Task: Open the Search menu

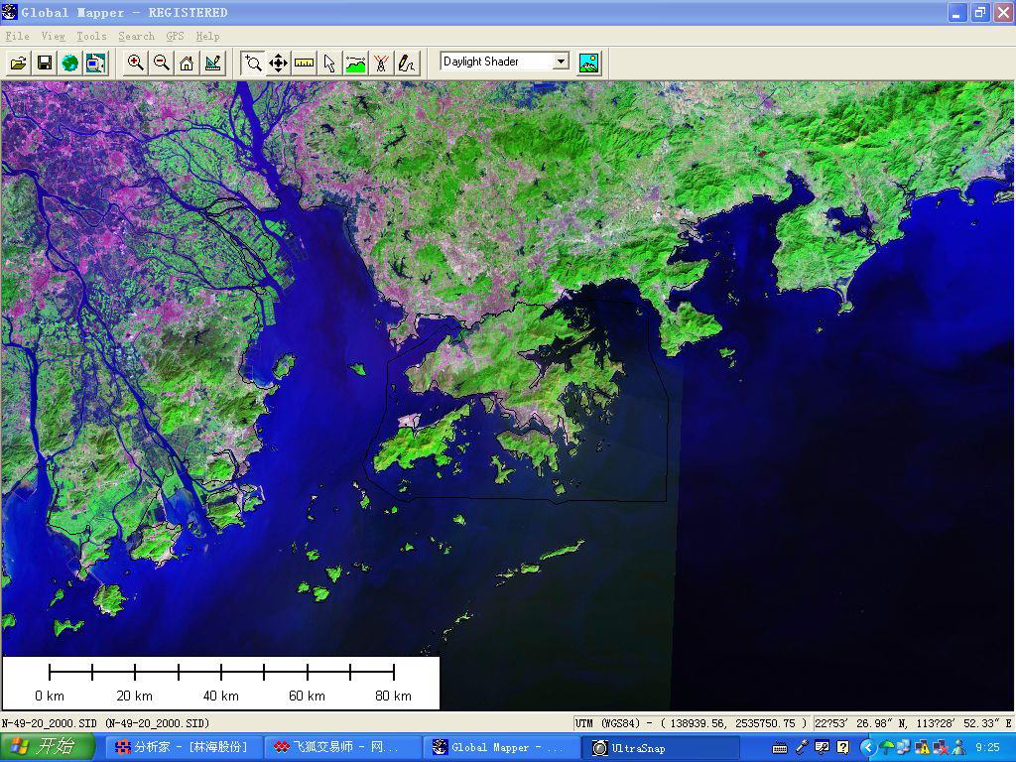Action: click(x=136, y=36)
